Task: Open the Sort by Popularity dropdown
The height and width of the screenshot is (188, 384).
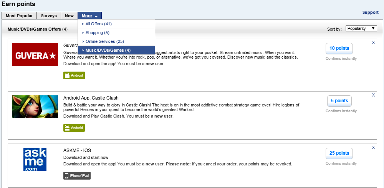Action: point(361,28)
